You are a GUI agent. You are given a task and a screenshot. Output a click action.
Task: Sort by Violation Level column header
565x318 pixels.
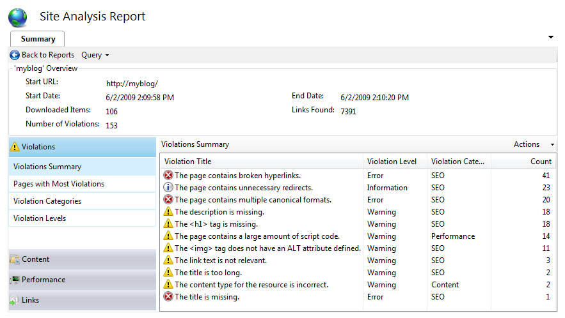point(392,162)
